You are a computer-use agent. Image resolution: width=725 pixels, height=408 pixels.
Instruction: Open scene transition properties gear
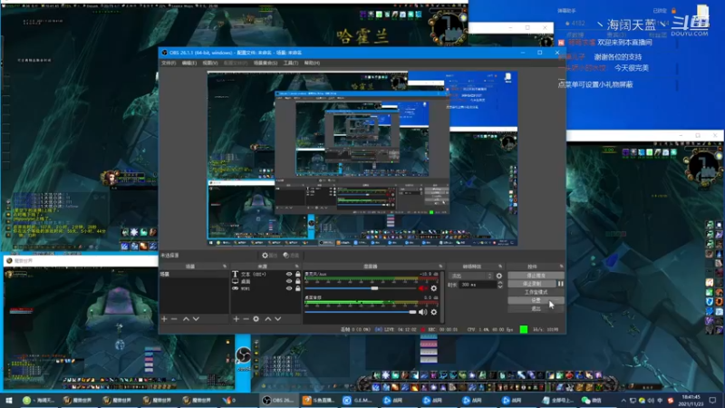click(x=499, y=276)
